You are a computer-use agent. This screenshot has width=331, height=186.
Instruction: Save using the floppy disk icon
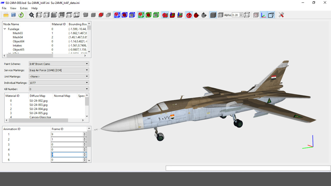(13, 15)
